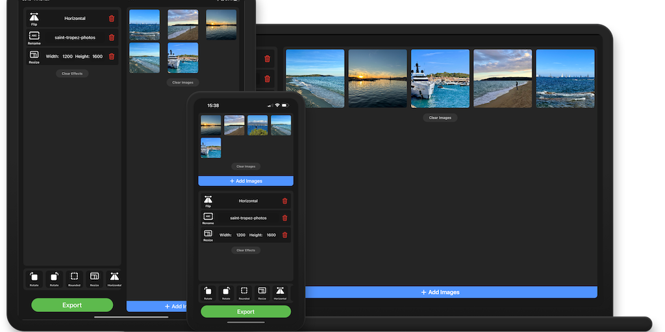
Task: Click Add Images on the phone screen
Action: [x=245, y=181]
